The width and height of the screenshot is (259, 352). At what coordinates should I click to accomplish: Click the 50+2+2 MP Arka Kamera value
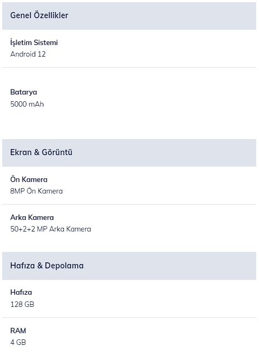(x=51, y=229)
